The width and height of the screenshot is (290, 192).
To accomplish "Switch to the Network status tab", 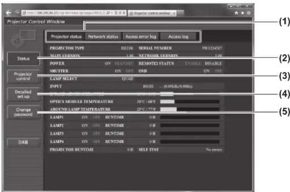I will click(x=103, y=37).
